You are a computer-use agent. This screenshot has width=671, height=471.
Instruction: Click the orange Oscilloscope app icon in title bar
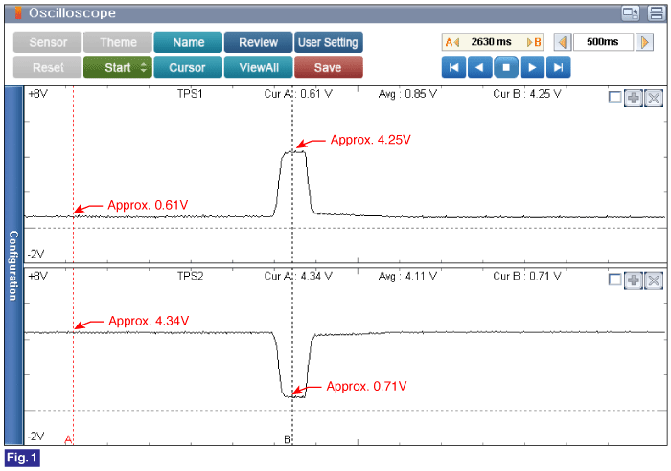(18, 12)
